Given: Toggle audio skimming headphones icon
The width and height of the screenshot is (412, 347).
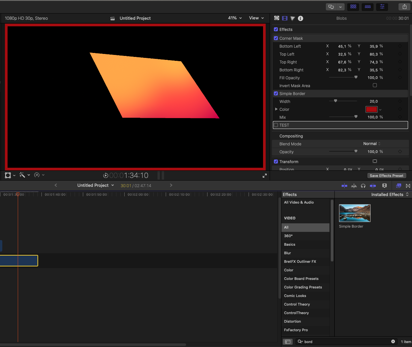Looking at the screenshot, I should pyautogui.click(x=363, y=186).
